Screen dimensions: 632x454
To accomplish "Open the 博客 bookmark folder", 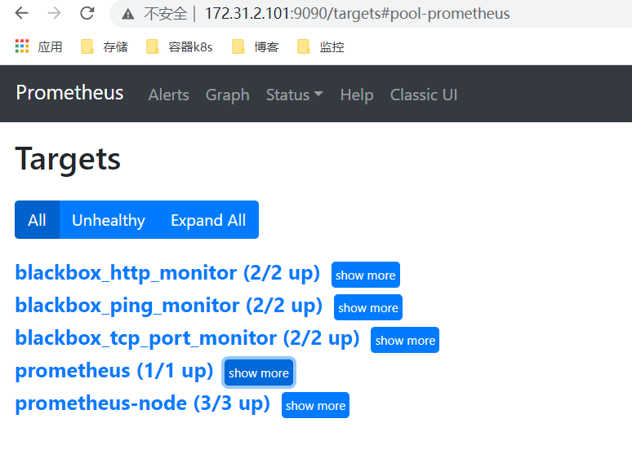I will [x=256, y=46].
